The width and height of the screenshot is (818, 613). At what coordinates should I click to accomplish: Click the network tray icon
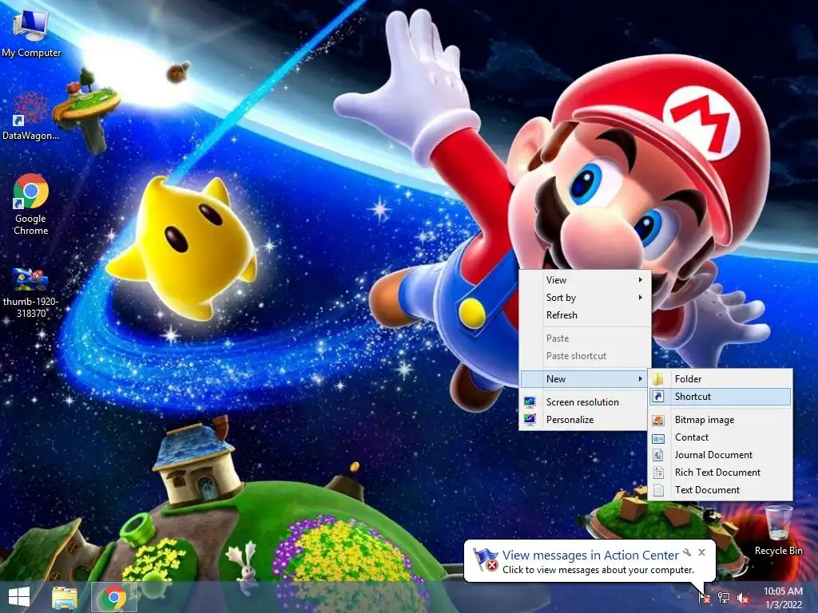[724, 597]
